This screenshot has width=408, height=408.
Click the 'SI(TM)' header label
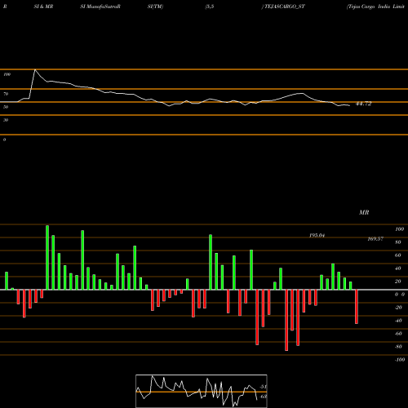click(x=155, y=7)
